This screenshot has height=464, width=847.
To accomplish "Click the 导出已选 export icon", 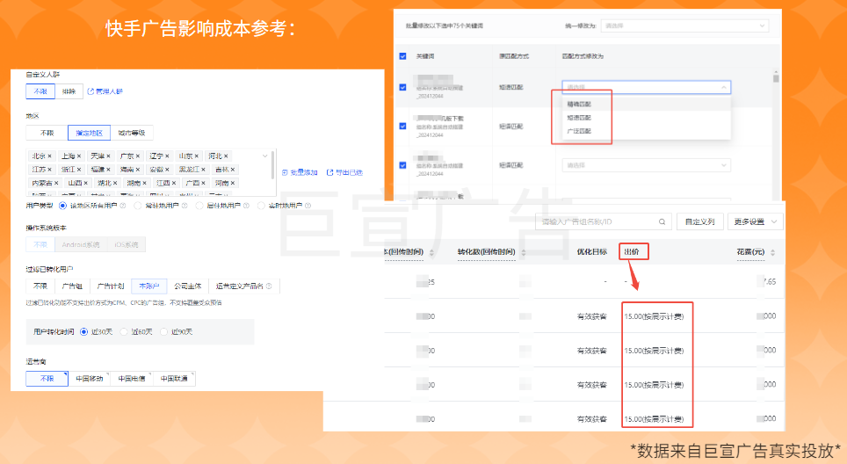I will [330, 173].
